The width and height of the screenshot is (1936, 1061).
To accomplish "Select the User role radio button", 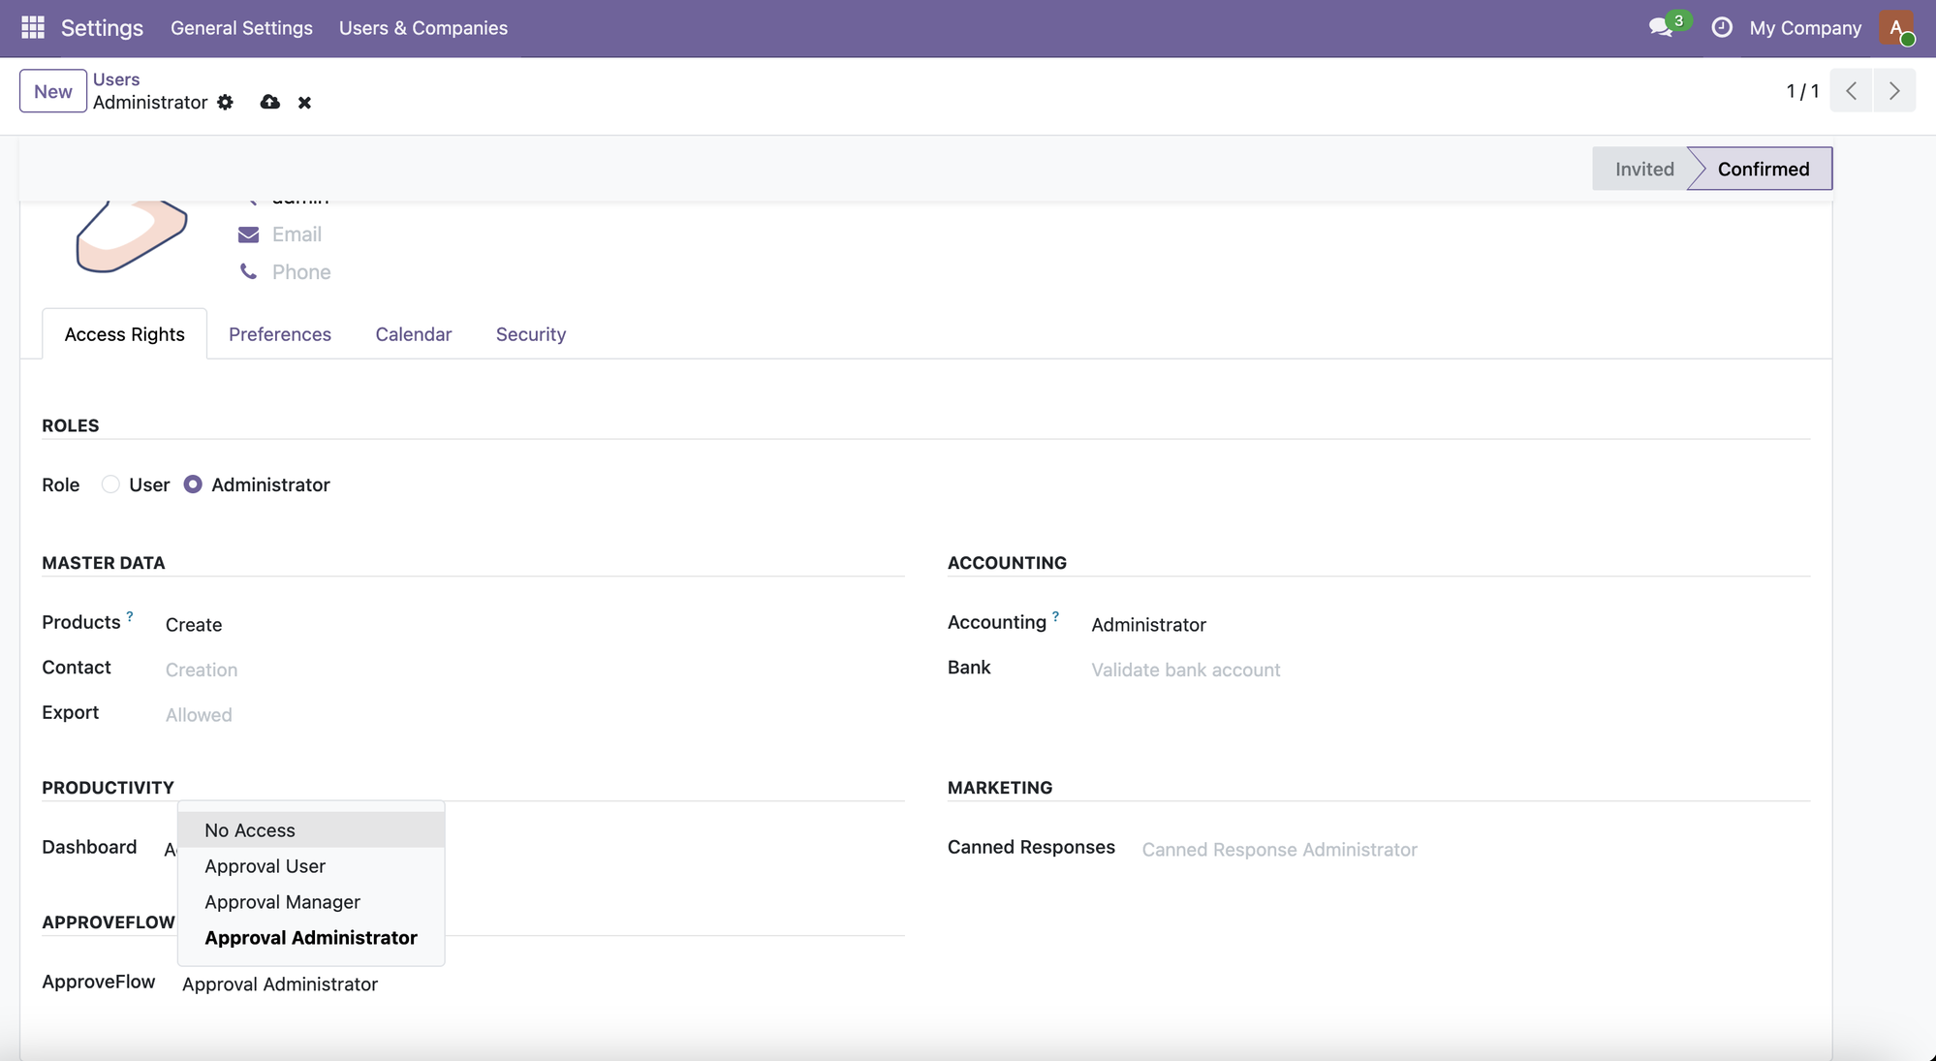I will (110, 484).
